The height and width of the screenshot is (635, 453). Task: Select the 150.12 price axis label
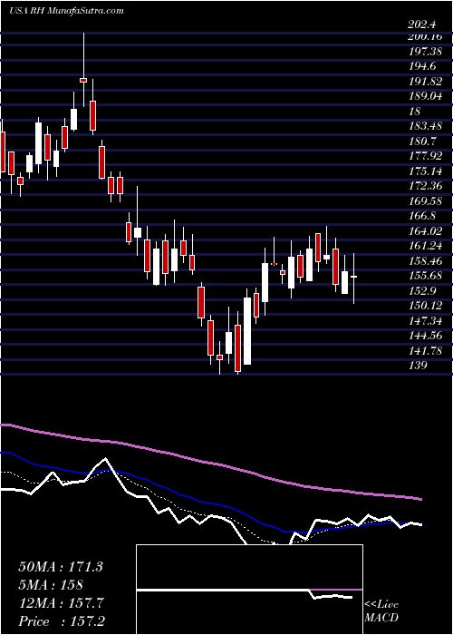pos(424,306)
